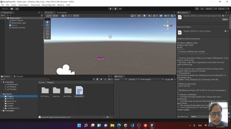Switch to the Console tab
This screenshot has width=231, height=129.
18,76
